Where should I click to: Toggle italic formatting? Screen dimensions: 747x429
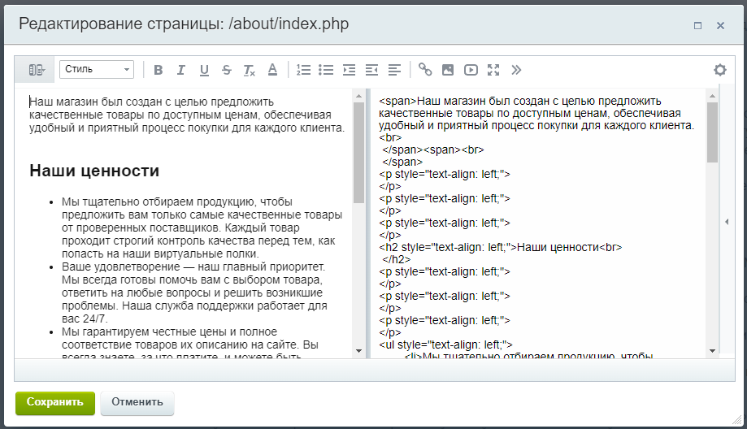click(x=181, y=70)
